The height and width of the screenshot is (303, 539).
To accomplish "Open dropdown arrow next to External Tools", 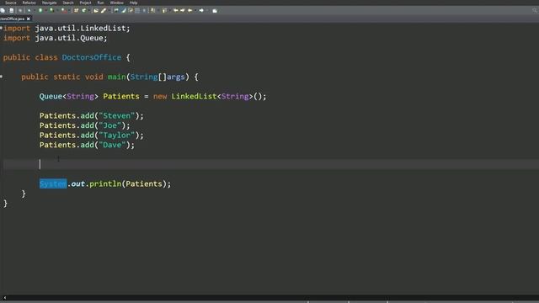I will tap(69, 11).
